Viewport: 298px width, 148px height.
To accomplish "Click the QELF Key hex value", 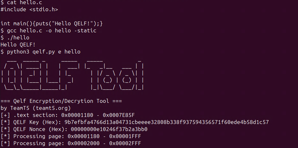I will [x=166, y=122].
